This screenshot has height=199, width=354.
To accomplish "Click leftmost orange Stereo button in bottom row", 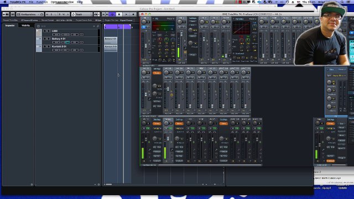I will (157, 124).
